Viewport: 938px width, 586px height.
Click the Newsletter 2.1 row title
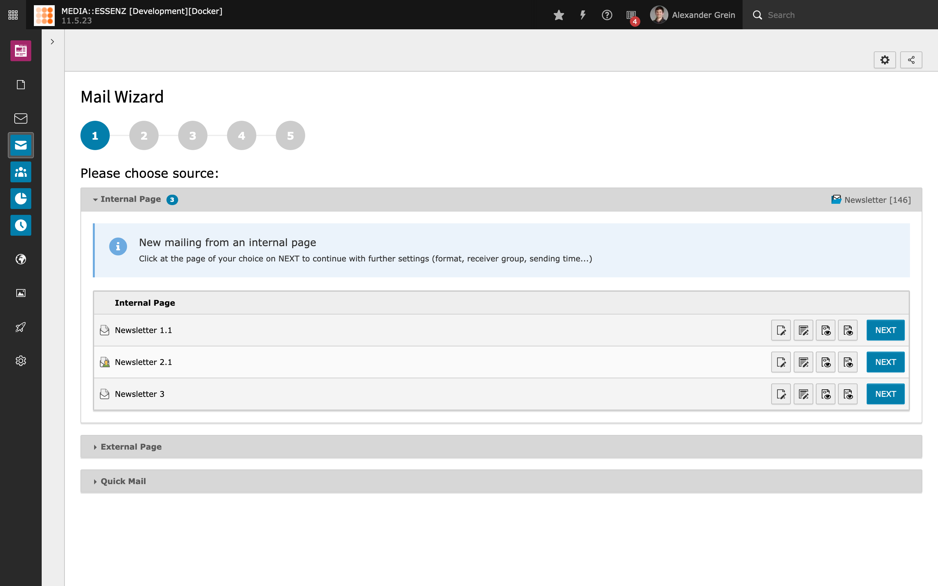coord(143,362)
